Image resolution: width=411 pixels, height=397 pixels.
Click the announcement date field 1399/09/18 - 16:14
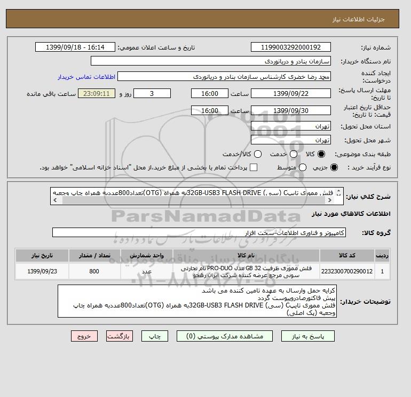pos(75,47)
